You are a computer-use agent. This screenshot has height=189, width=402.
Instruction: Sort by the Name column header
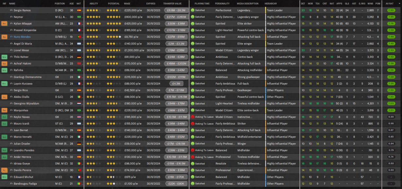pyautogui.click(x=12, y=4)
